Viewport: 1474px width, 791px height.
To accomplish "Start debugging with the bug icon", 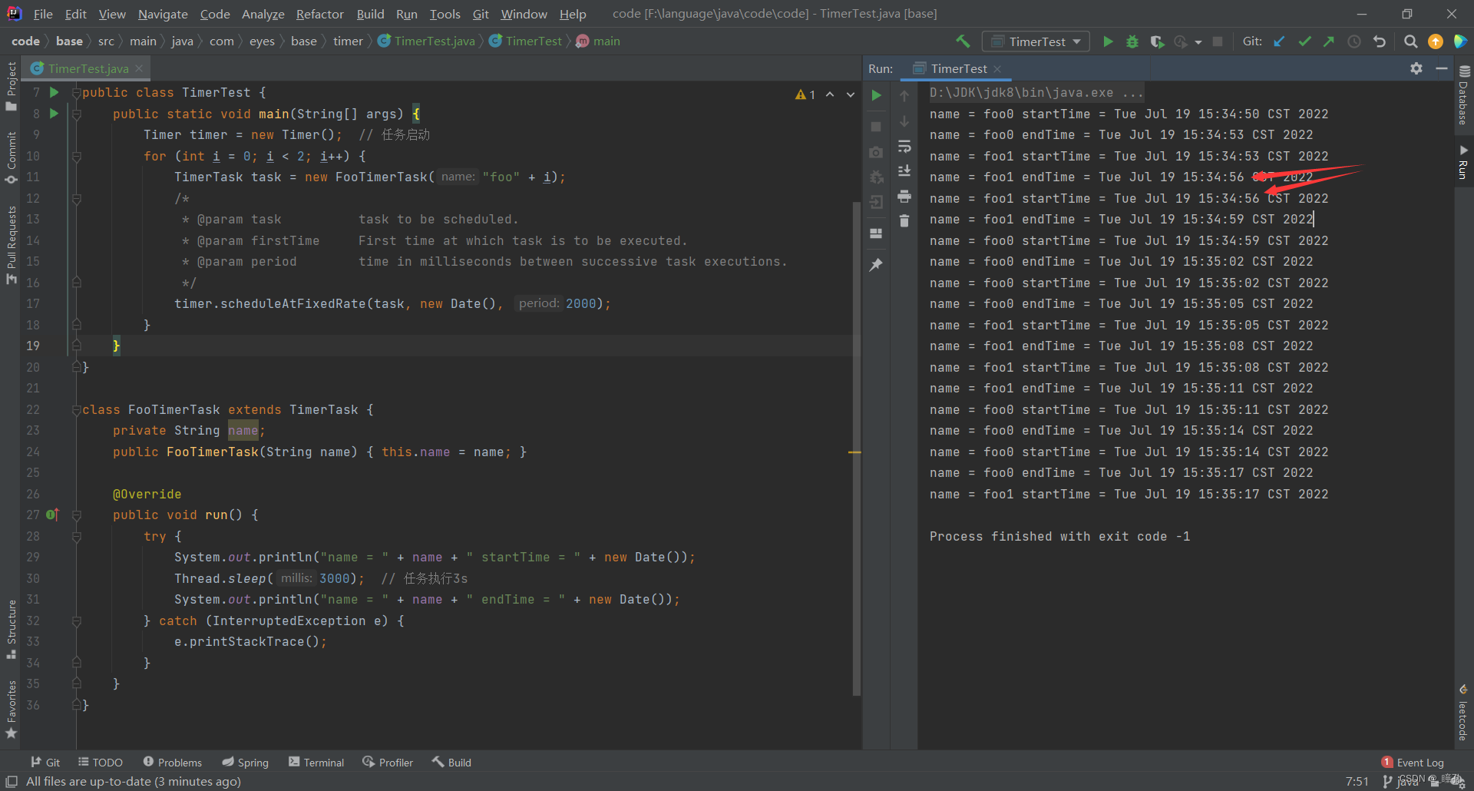I will click(x=1132, y=41).
